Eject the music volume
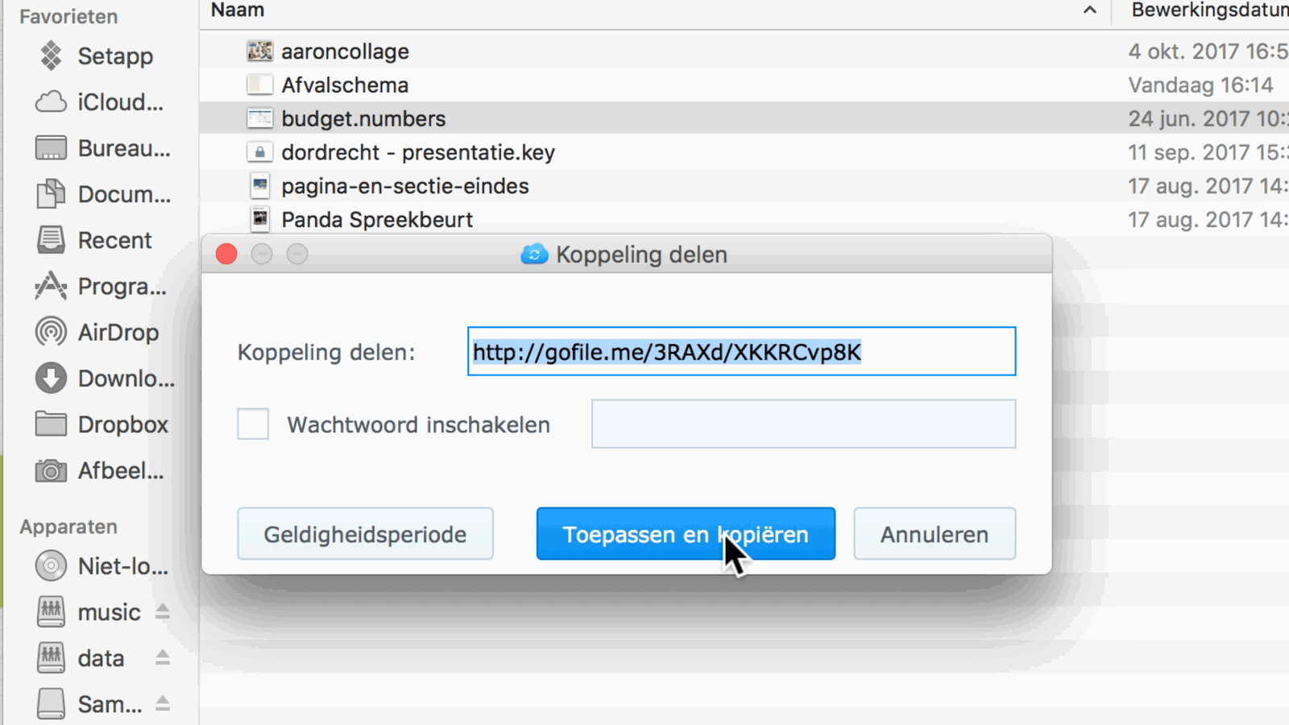The height and width of the screenshot is (725, 1289). coord(163,611)
